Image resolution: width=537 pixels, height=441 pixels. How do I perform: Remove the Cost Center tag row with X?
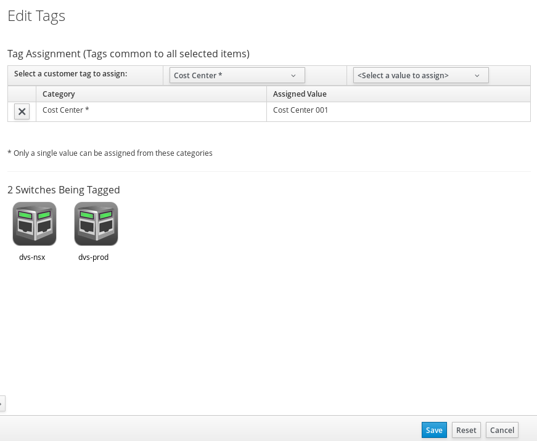(x=22, y=111)
